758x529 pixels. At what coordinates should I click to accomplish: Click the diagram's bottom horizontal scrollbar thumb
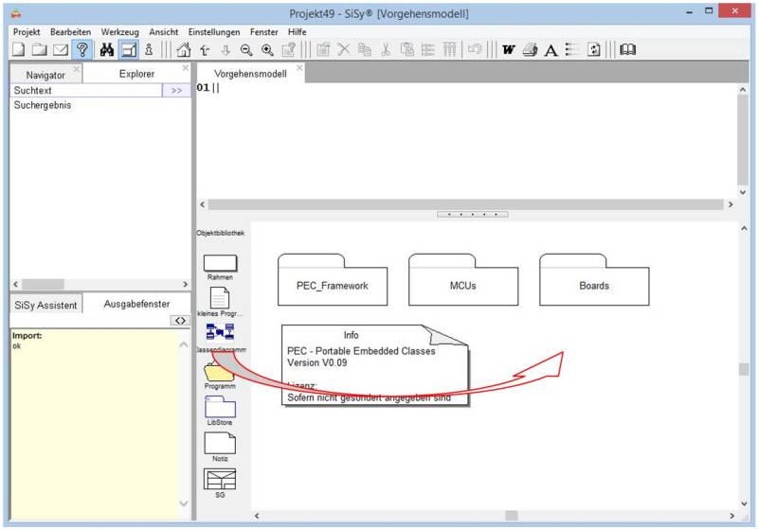pos(512,515)
